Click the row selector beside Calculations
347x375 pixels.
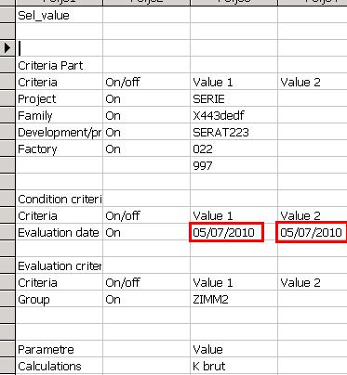coord(7,366)
